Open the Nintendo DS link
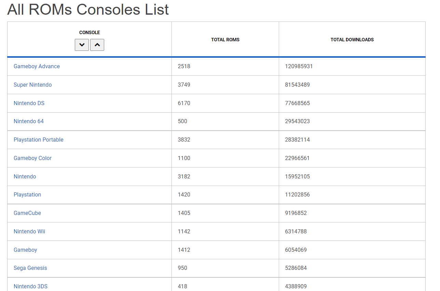The image size is (440, 291). [x=29, y=103]
